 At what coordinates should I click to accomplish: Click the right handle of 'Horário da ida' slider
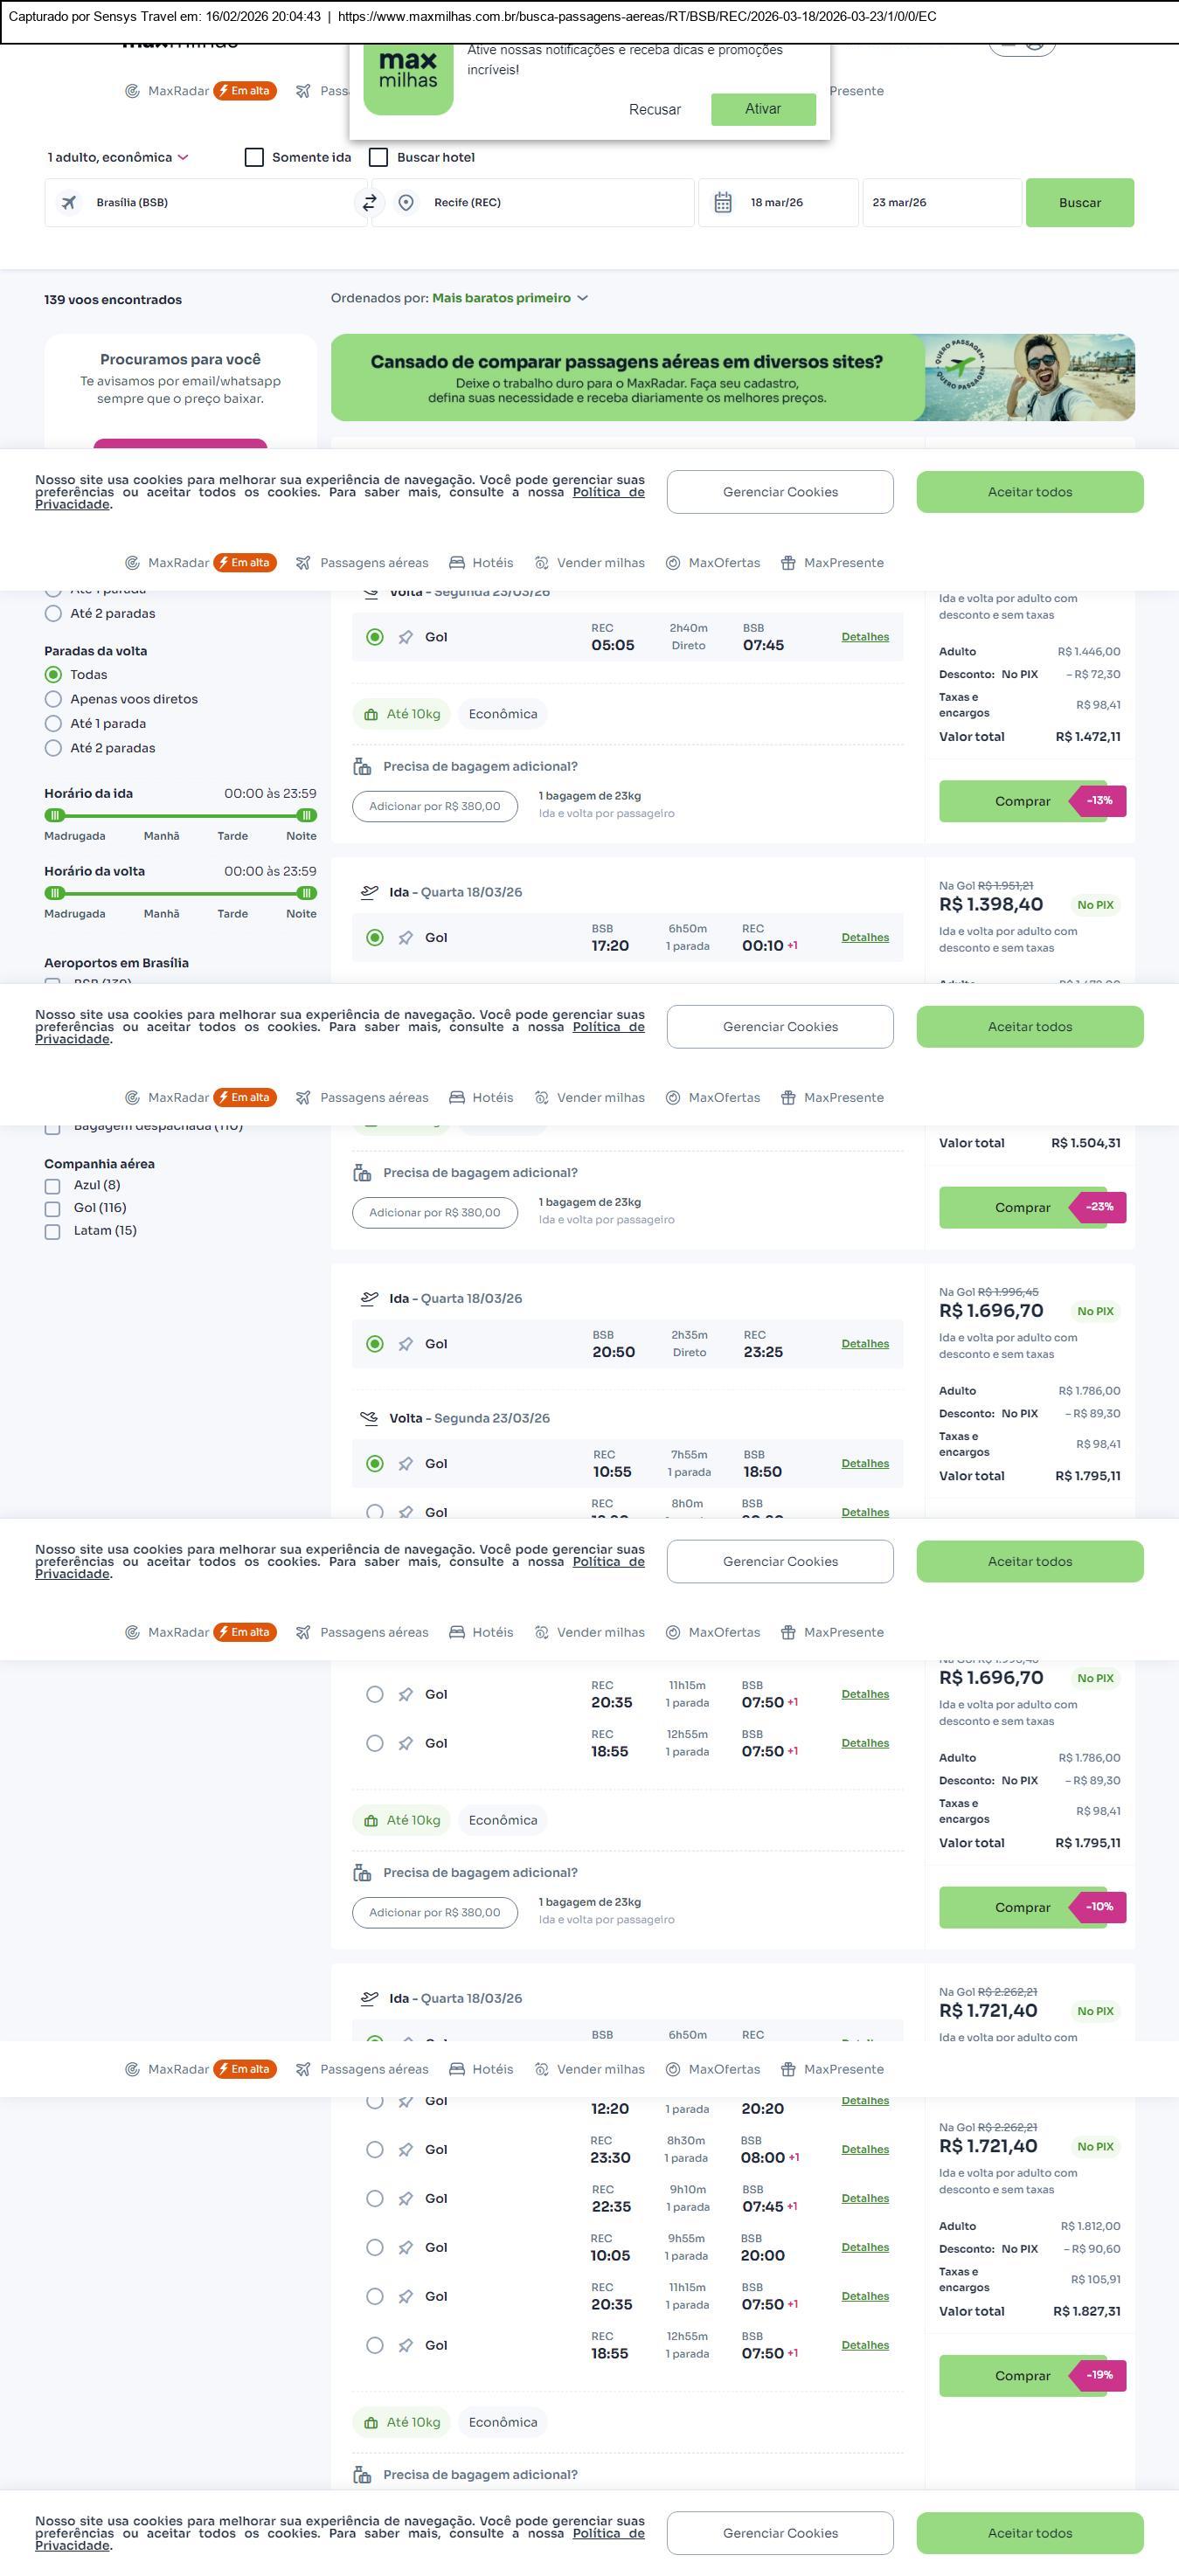[x=307, y=815]
